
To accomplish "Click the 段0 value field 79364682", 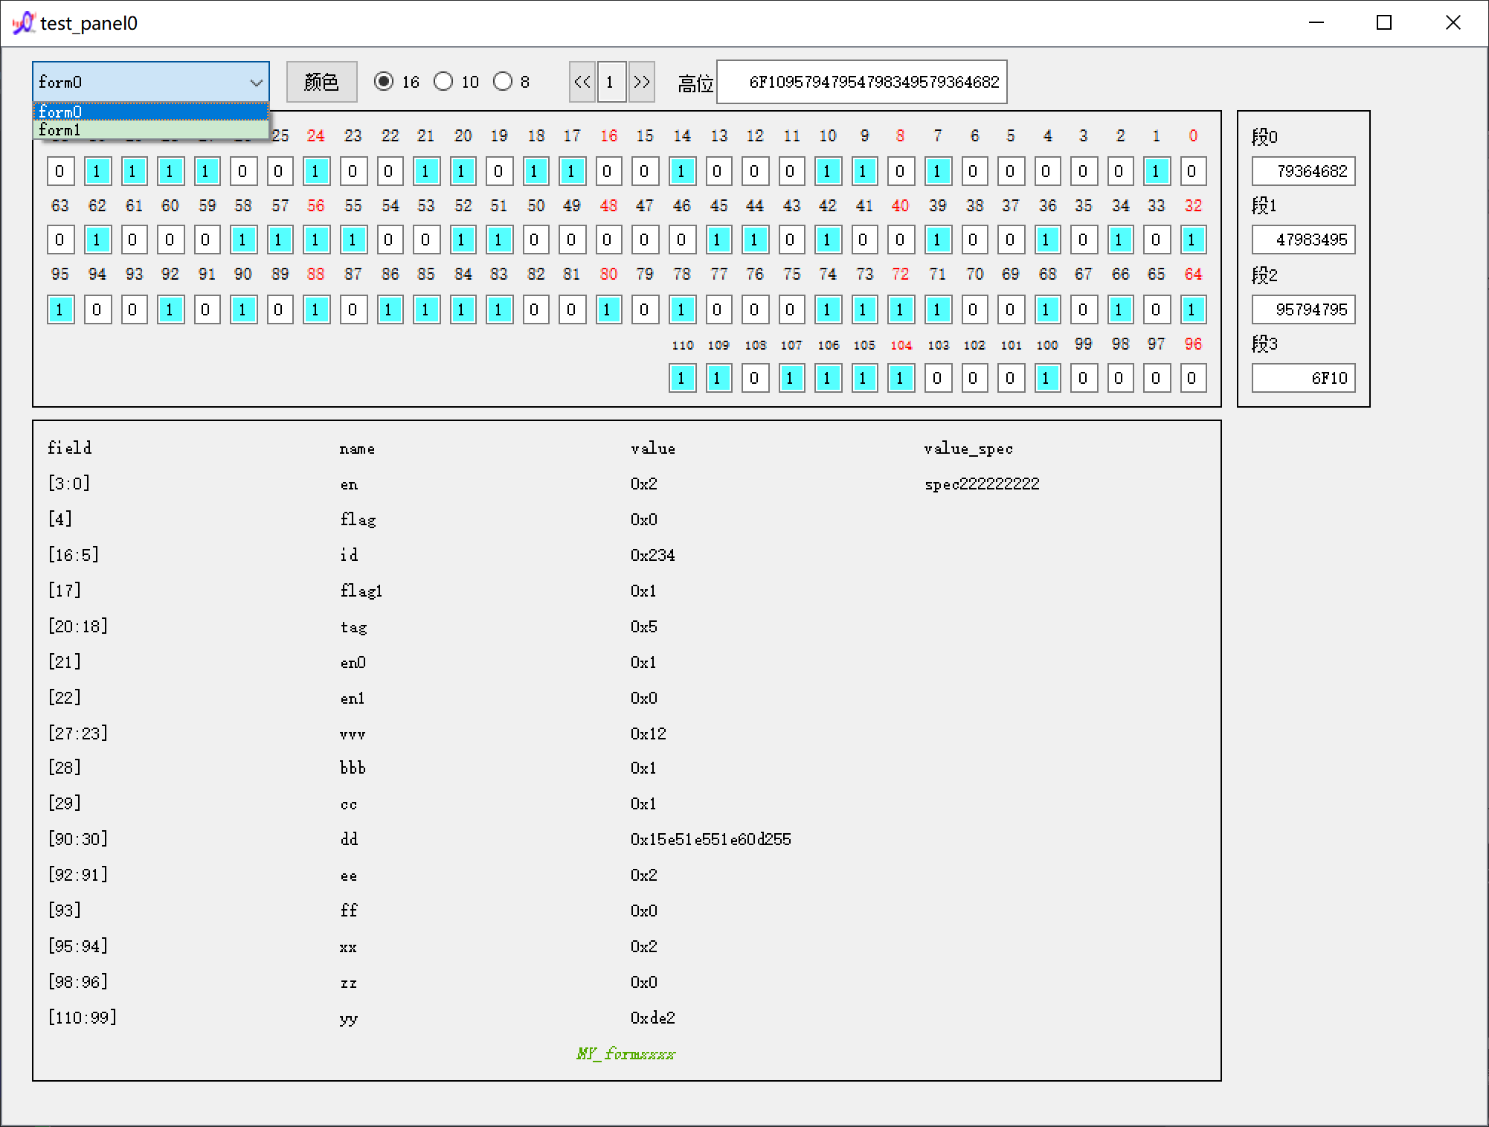I will pyautogui.click(x=1303, y=172).
